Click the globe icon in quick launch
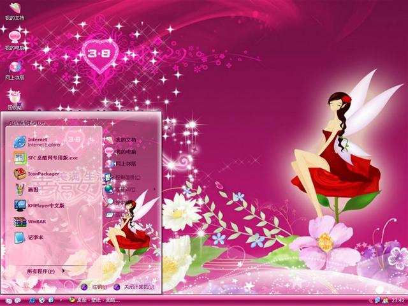 (41, 300)
